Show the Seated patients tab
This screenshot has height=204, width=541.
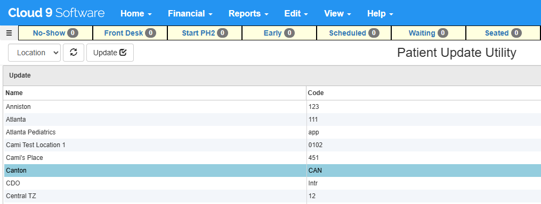(x=503, y=33)
